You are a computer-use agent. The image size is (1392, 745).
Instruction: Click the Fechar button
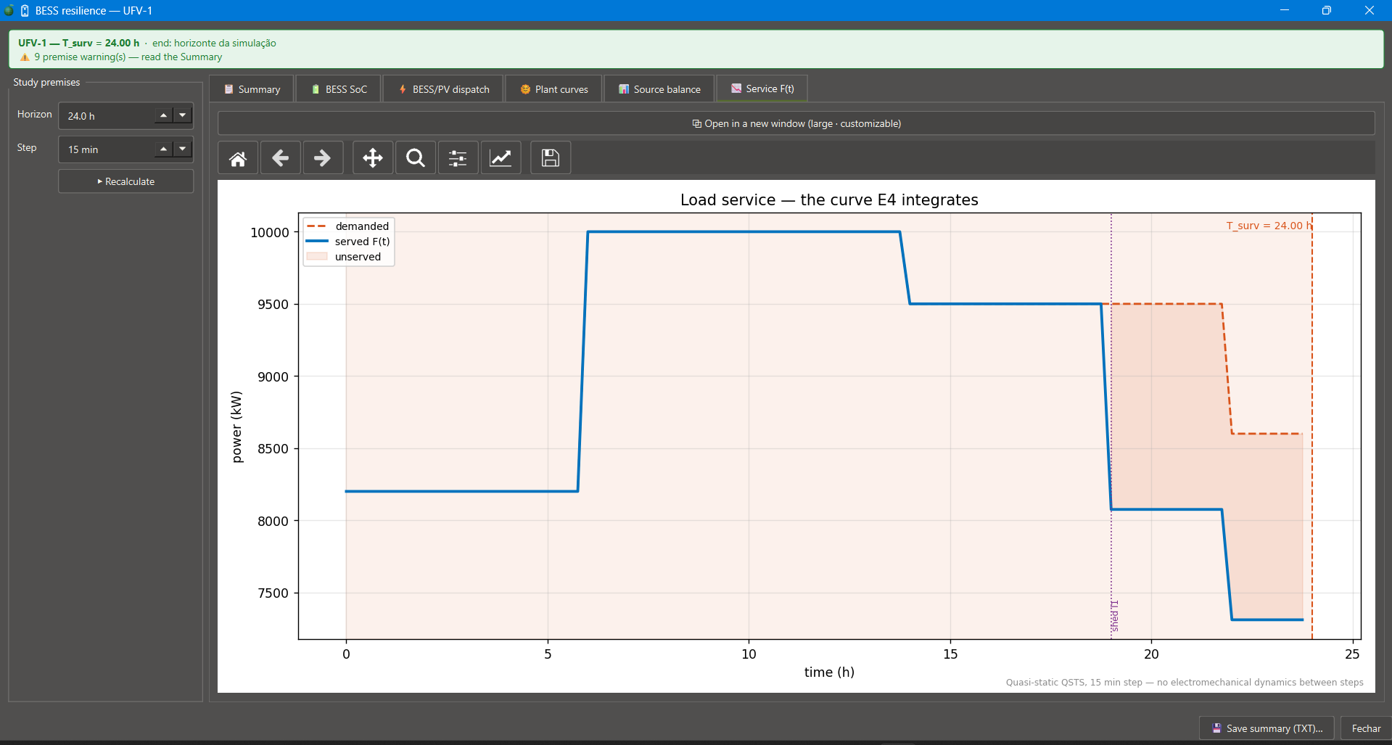[x=1366, y=728]
